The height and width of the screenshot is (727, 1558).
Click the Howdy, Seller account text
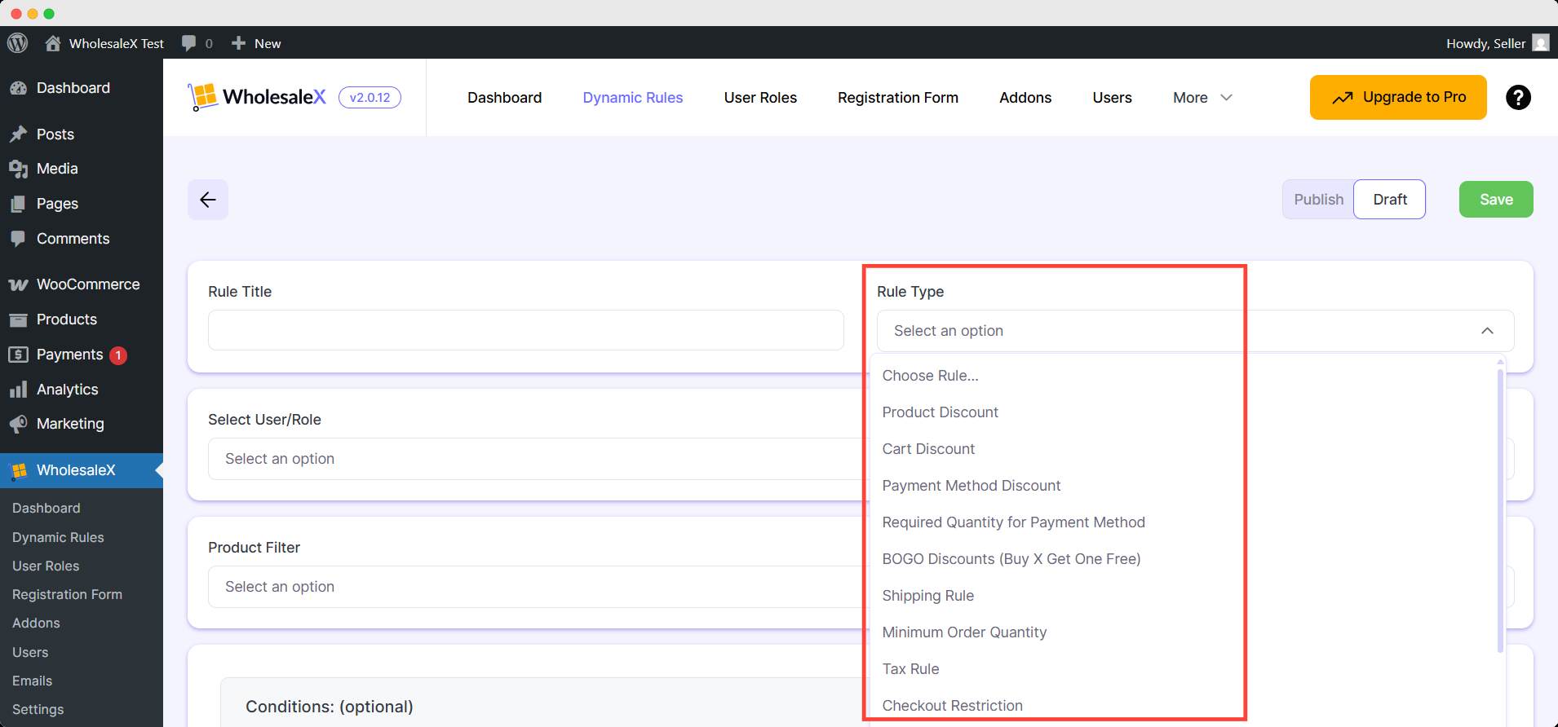click(1485, 43)
